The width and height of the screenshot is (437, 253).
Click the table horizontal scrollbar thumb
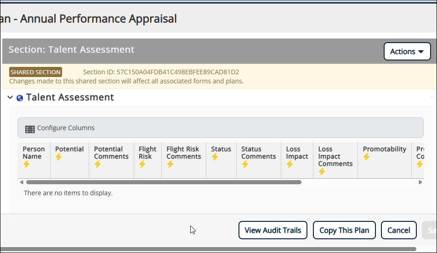[x=164, y=182]
